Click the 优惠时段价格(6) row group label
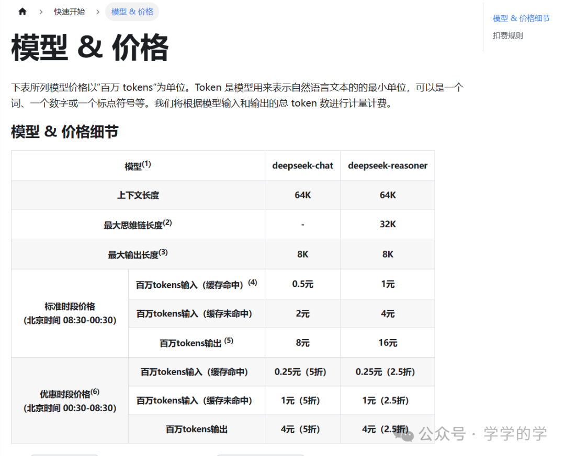The height and width of the screenshot is (456, 565). [x=70, y=401]
